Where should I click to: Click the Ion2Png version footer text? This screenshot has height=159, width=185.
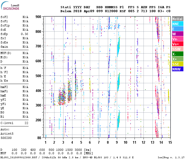(x=171, y=157)
